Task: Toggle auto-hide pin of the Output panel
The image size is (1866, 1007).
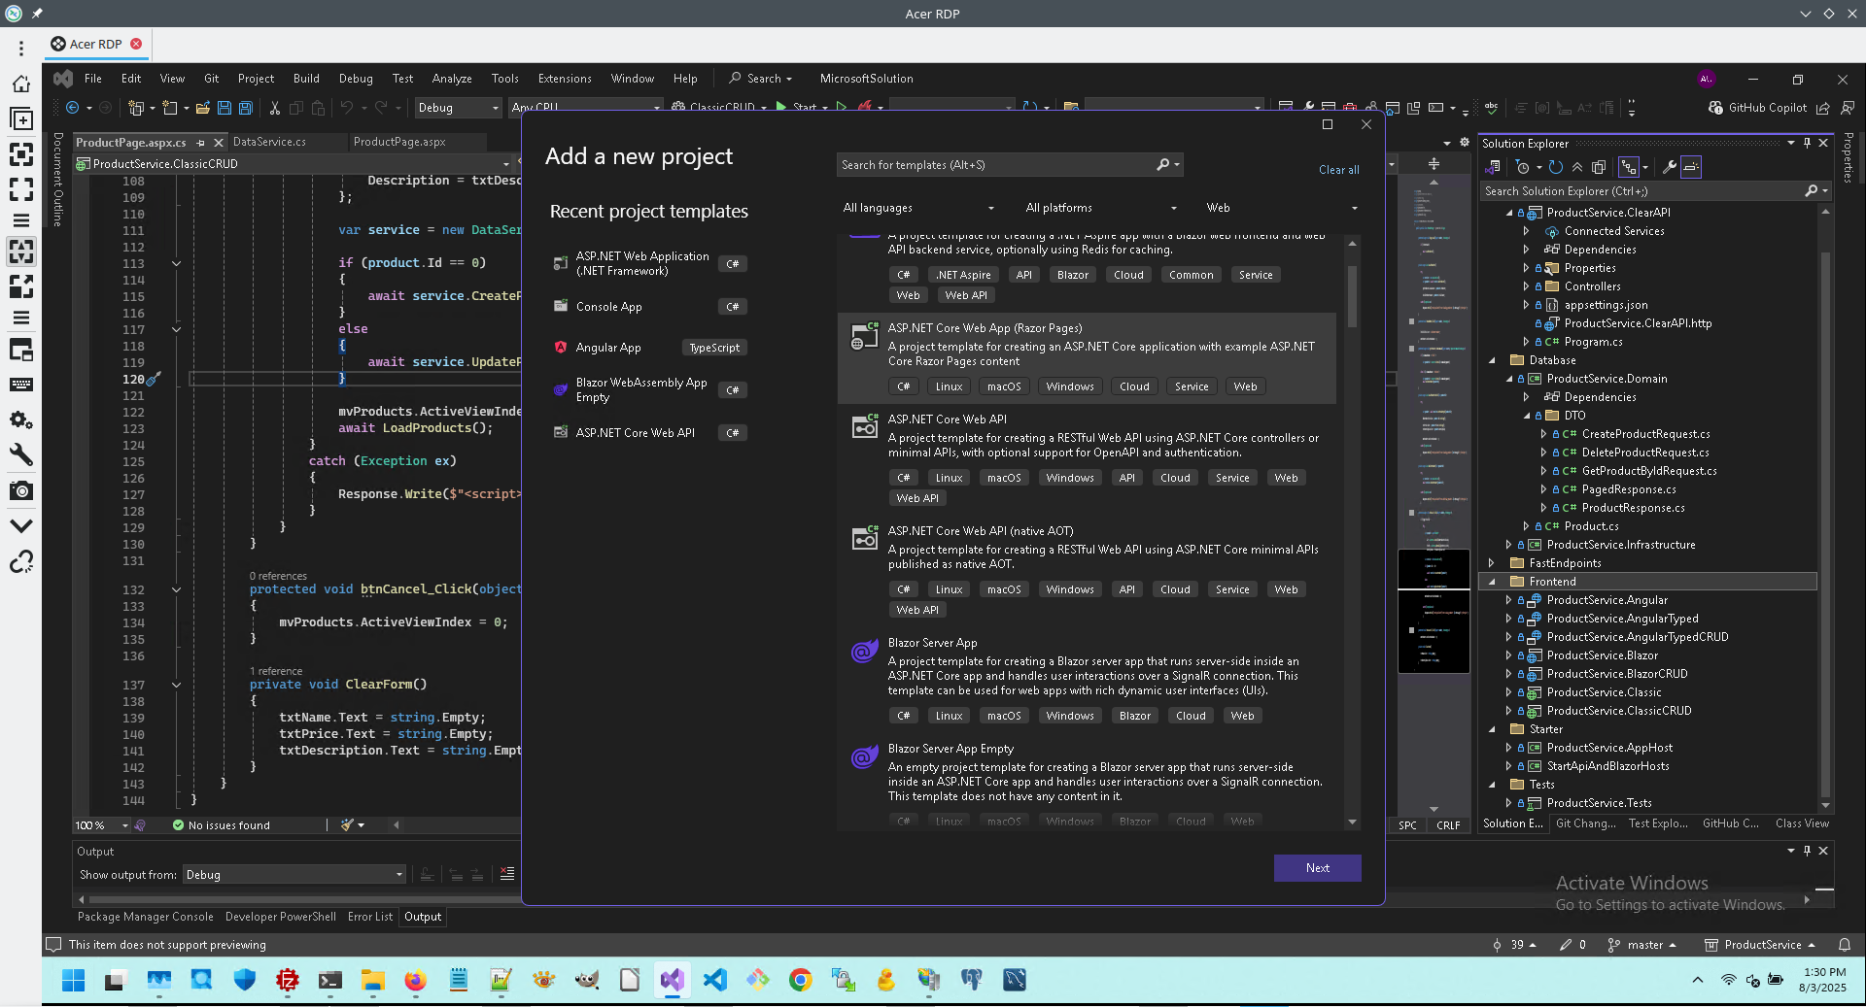Action: tap(1807, 851)
